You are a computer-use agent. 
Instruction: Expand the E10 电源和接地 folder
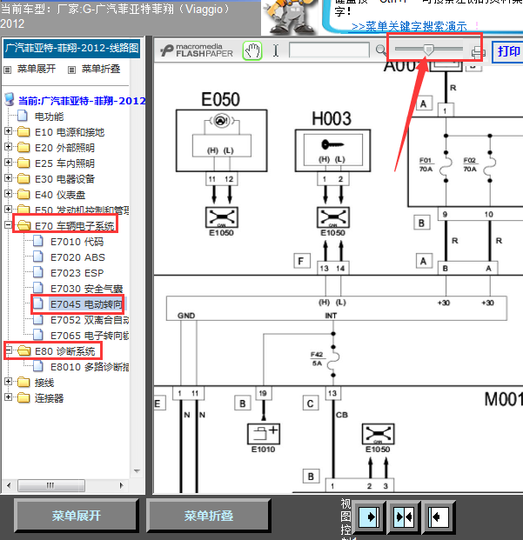click(x=9, y=131)
